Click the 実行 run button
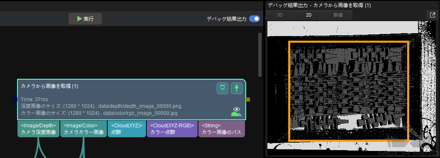The height and width of the screenshot is (158, 440). tap(85, 19)
